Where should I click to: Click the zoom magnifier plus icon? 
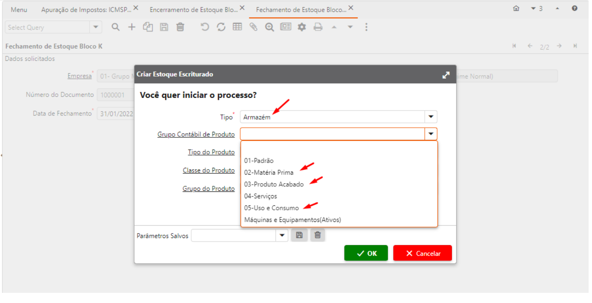pyautogui.click(x=270, y=27)
